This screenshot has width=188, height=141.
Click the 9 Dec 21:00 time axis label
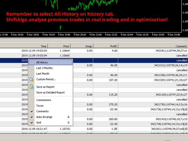pos(97,34)
